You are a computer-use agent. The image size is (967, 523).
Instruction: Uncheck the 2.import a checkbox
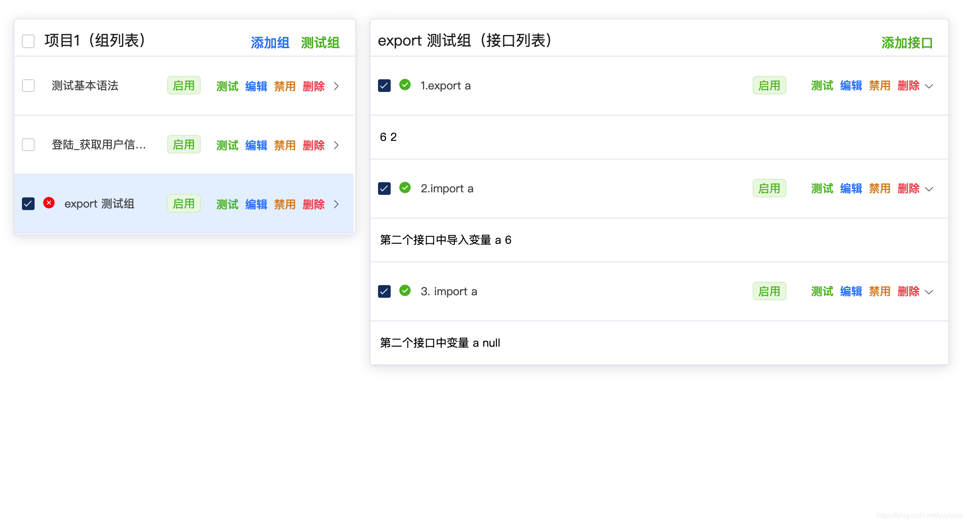click(384, 189)
